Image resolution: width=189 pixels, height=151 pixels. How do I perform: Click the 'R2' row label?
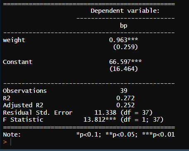7,98
